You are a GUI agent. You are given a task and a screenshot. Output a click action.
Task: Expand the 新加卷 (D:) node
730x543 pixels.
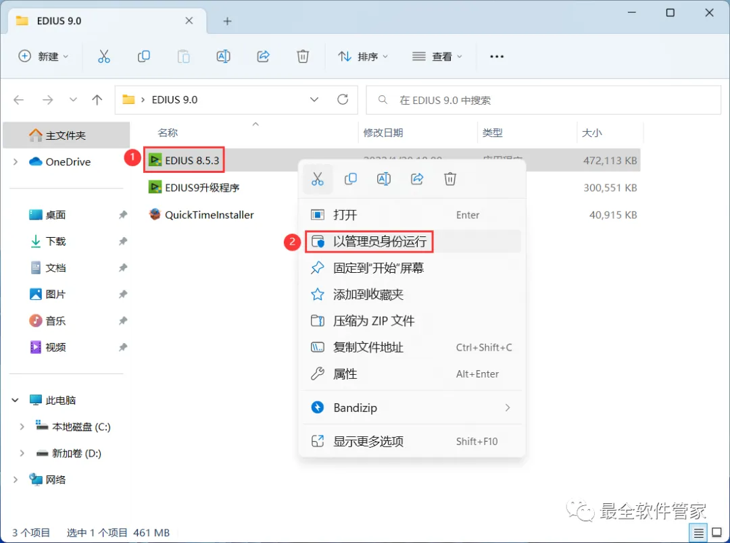(x=22, y=453)
